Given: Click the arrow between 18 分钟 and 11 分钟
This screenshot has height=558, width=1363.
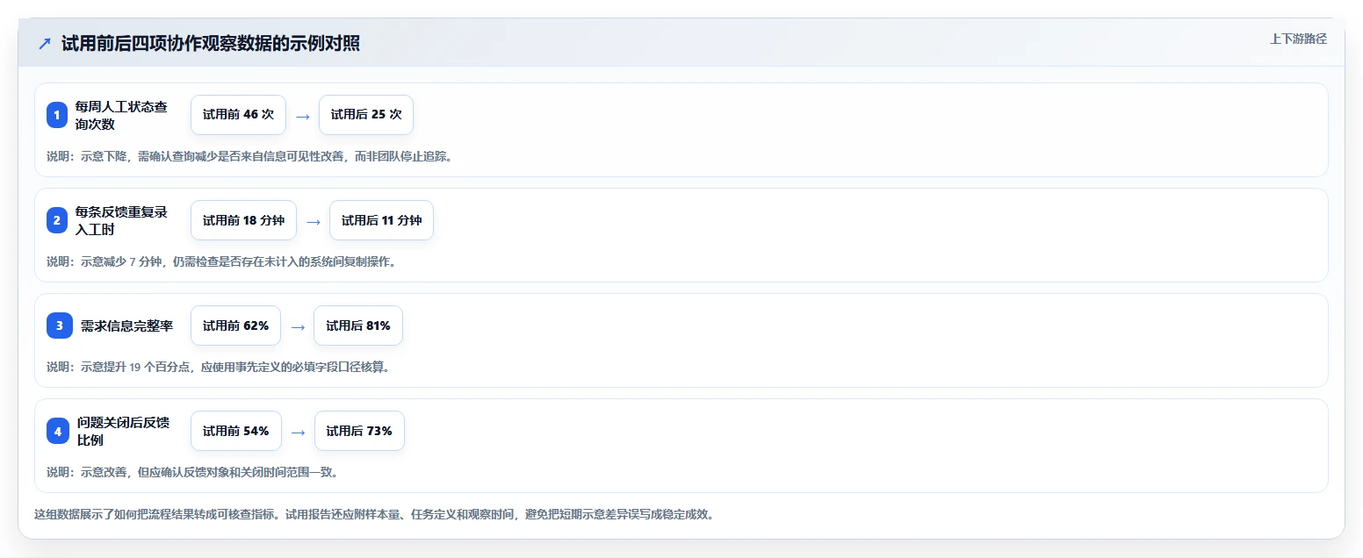Looking at the screenshot, I should [x=313, y=221].
